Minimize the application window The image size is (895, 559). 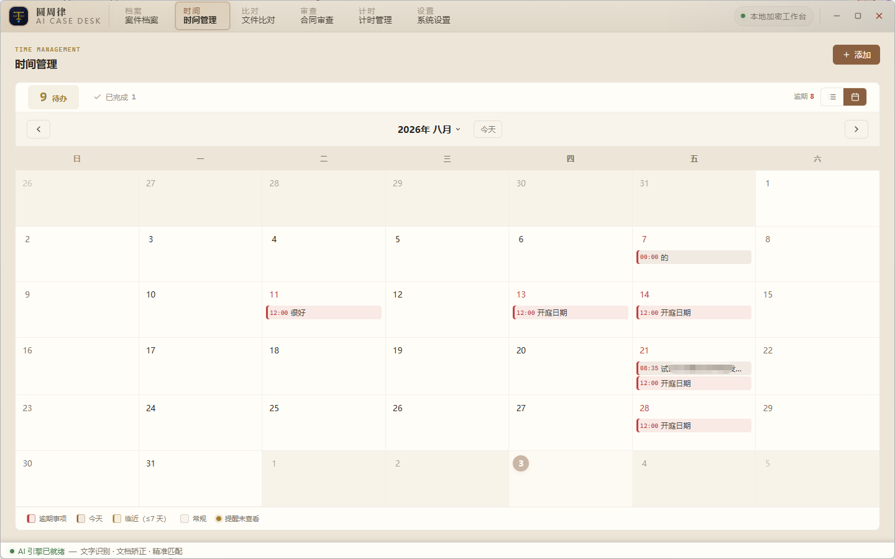tap(837, 16)
